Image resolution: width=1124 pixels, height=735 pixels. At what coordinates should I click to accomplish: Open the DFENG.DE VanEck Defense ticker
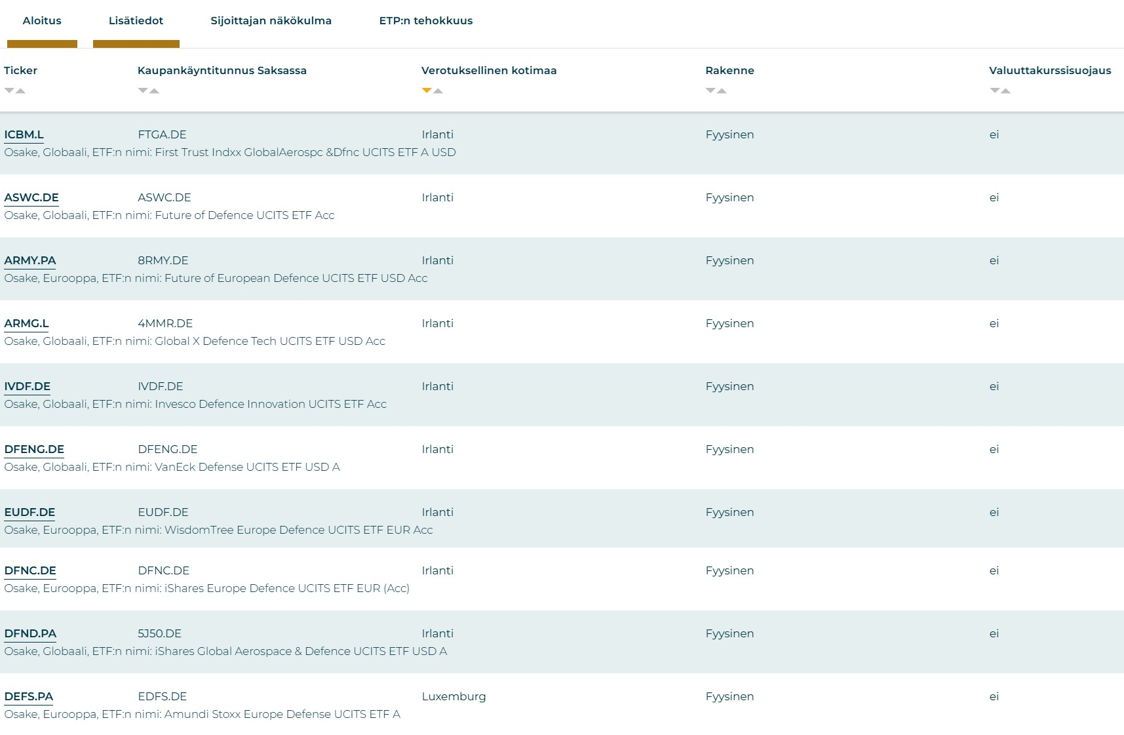coord(34,449)
